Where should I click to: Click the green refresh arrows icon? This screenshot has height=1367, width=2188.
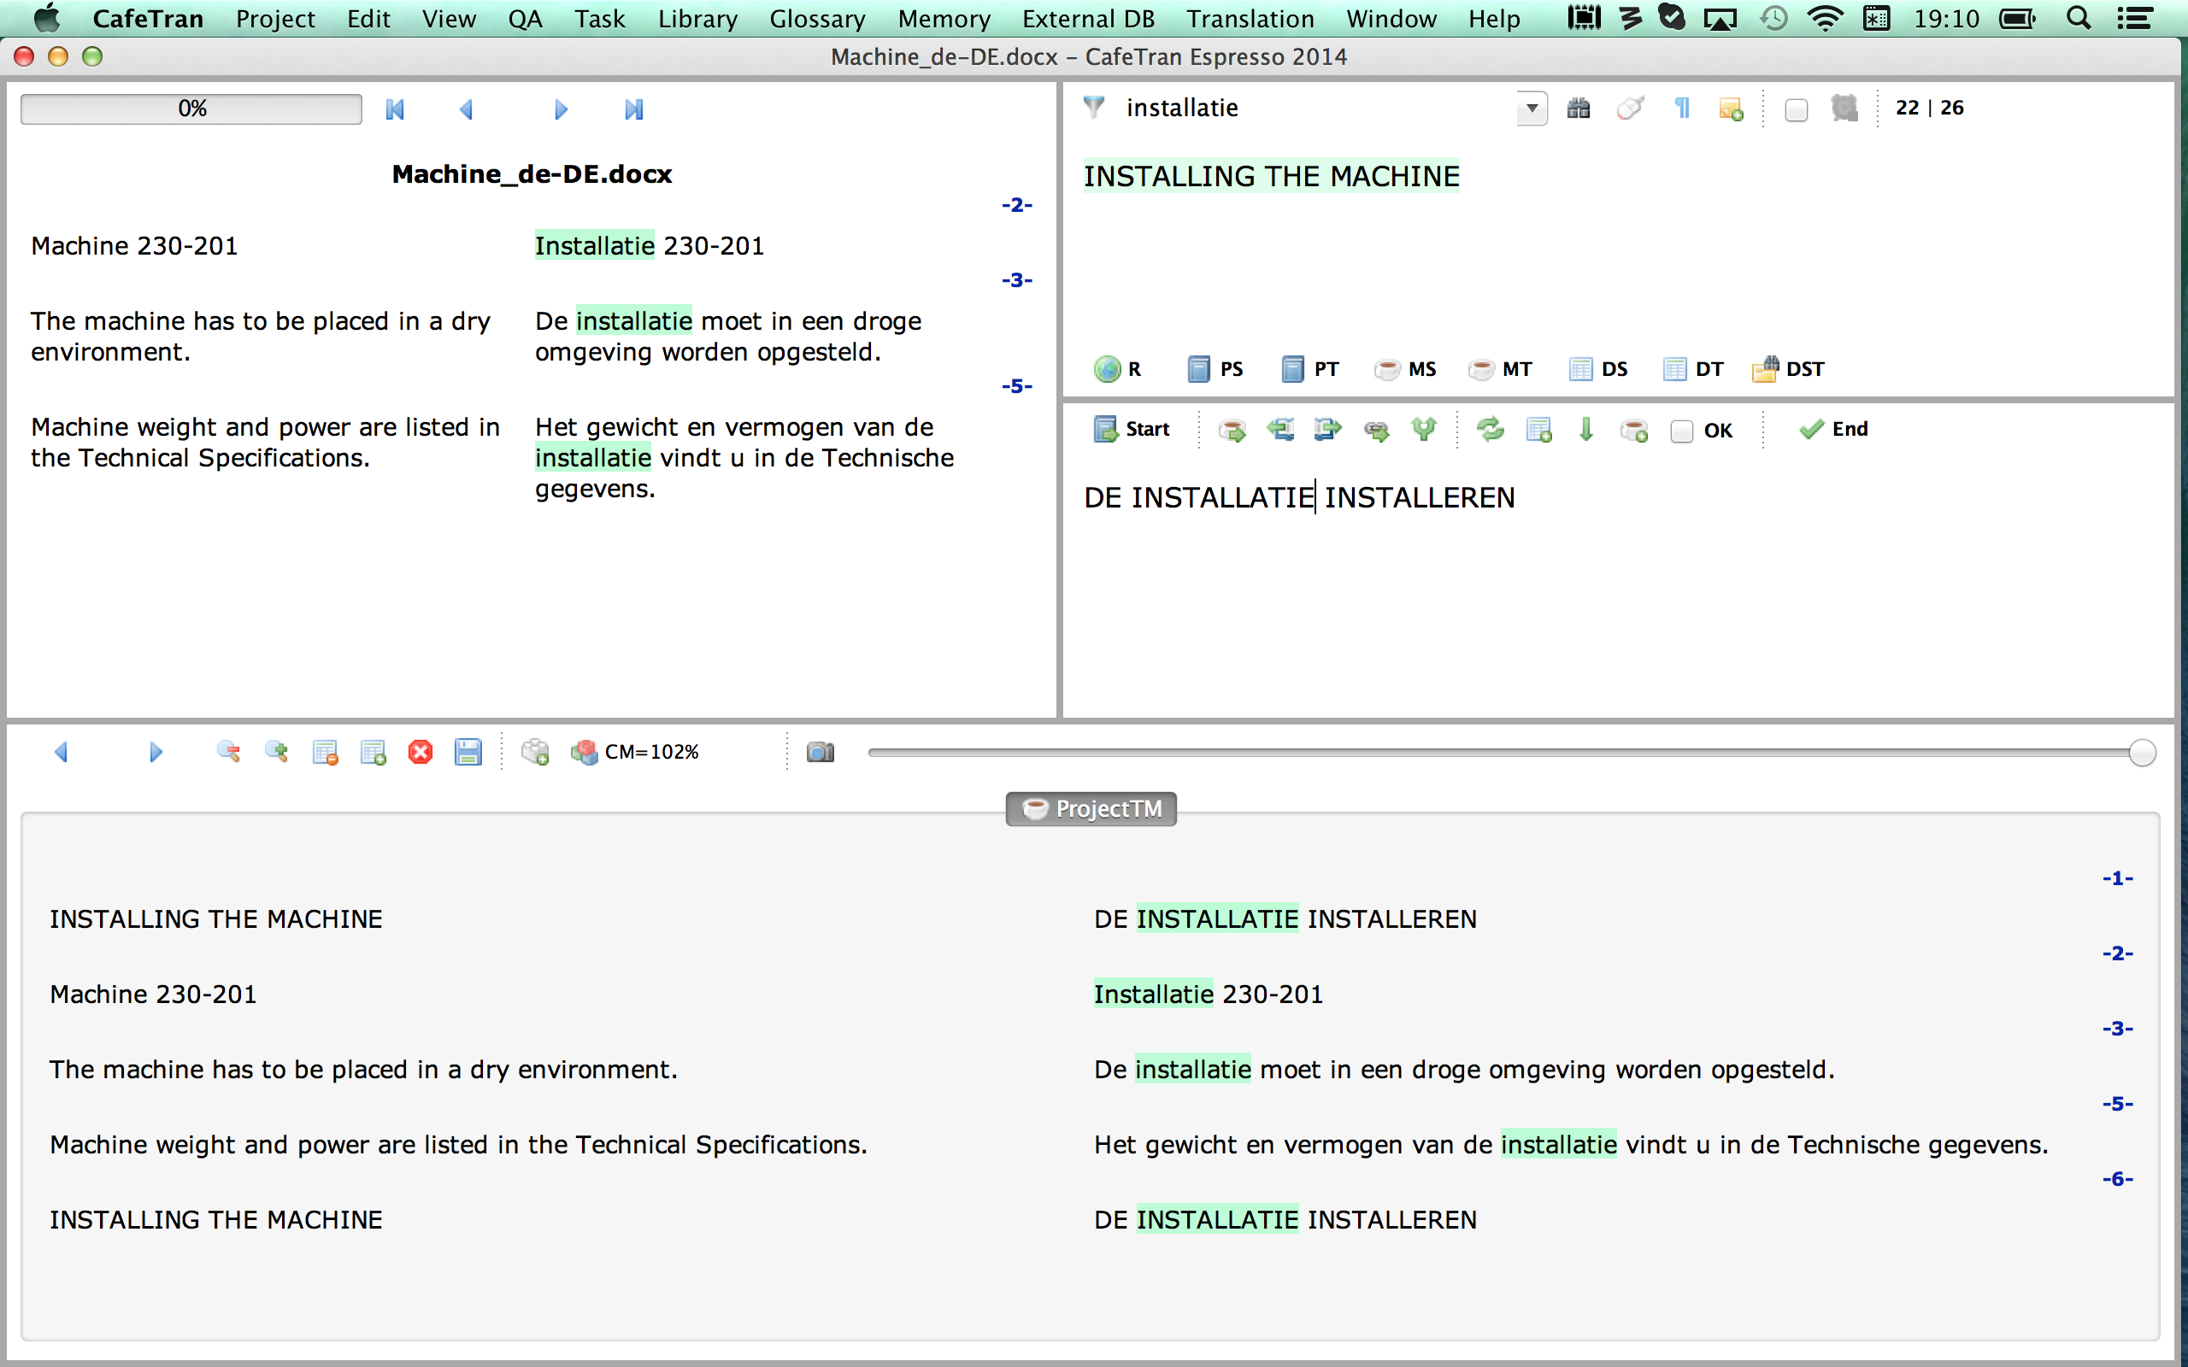1490,430
